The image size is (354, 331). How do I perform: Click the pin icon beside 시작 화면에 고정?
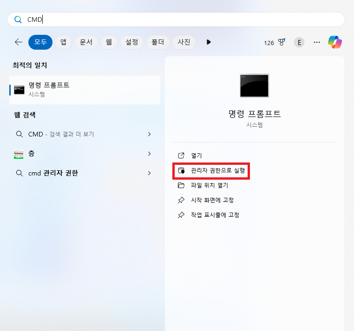(x=181, y=200)
